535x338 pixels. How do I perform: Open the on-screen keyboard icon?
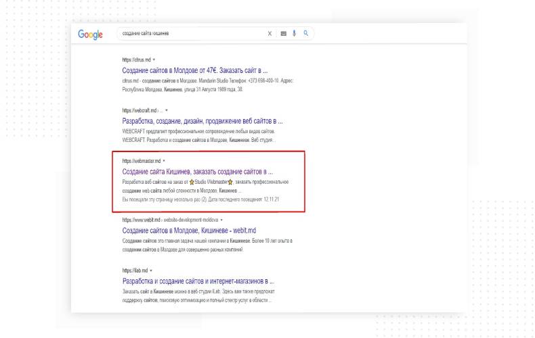pyautogui.click(x=284, y=33)
